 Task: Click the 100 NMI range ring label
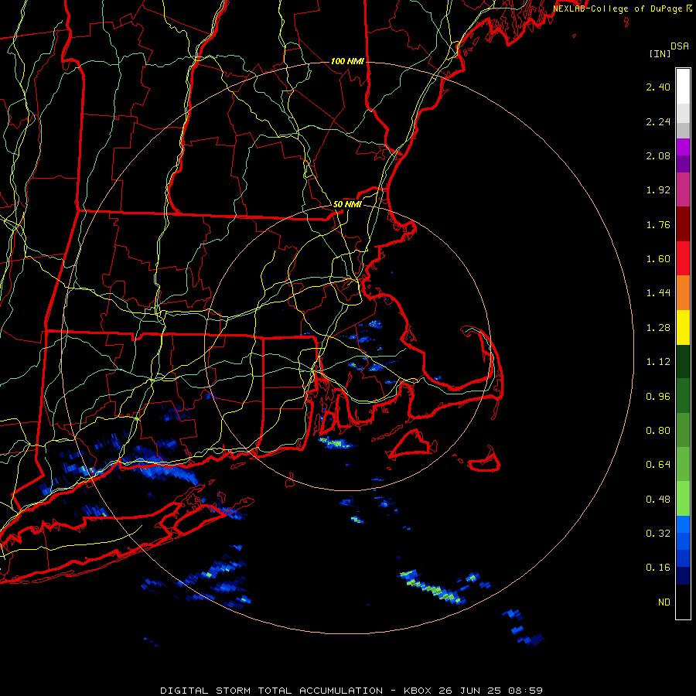click(x=347, y=61)
